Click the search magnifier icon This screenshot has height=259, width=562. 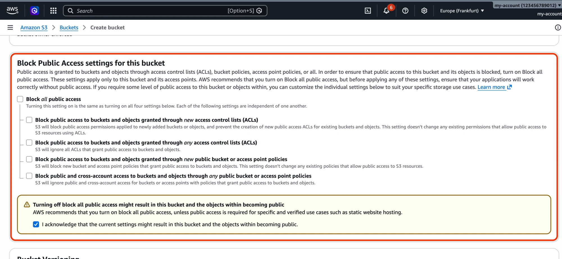click(71, 11)
